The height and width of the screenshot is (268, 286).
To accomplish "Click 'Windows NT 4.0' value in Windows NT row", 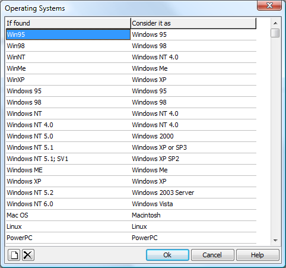I will click(193, 113).
